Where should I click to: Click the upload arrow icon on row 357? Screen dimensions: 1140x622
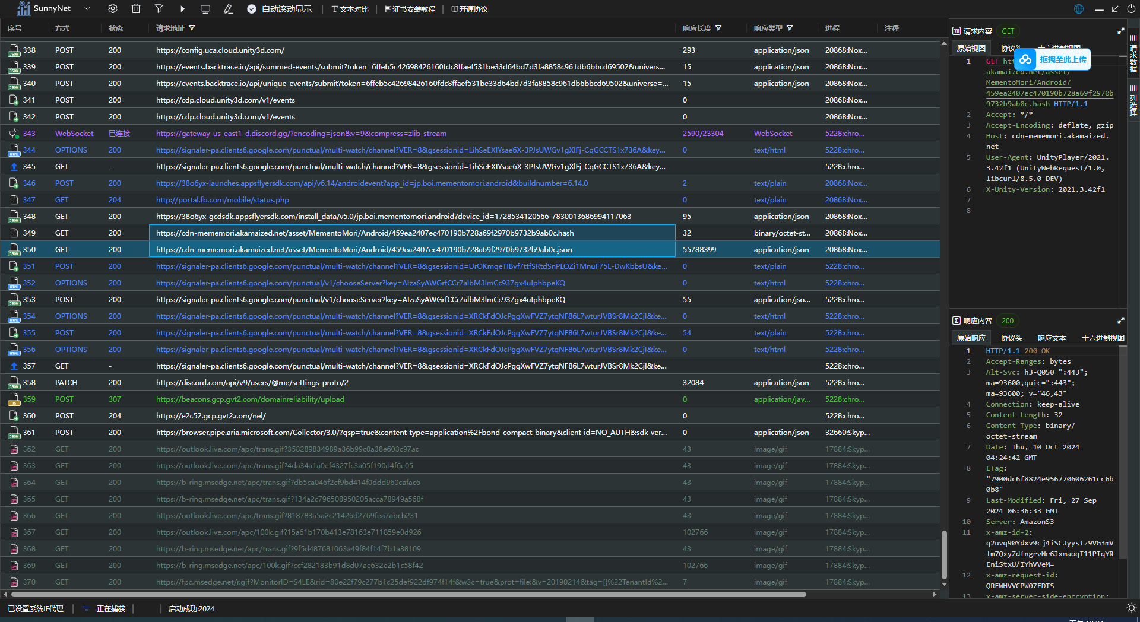(x=14, y=366)
